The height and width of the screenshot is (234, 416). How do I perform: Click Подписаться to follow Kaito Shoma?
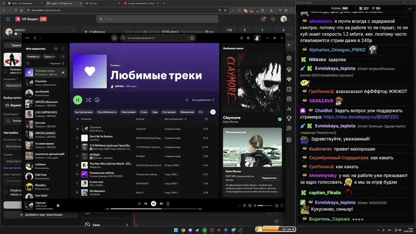[269, 178]
